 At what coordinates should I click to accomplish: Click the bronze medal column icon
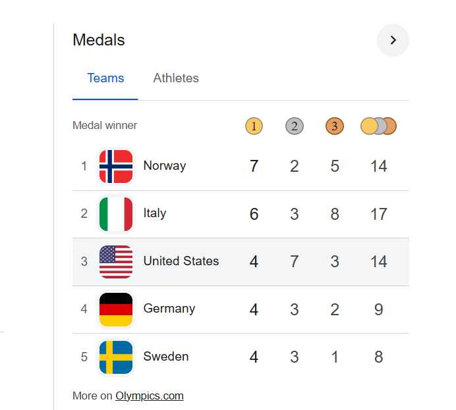point(335,126)
